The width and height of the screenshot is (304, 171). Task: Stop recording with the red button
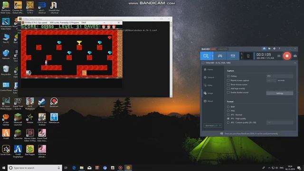point(287,56)
